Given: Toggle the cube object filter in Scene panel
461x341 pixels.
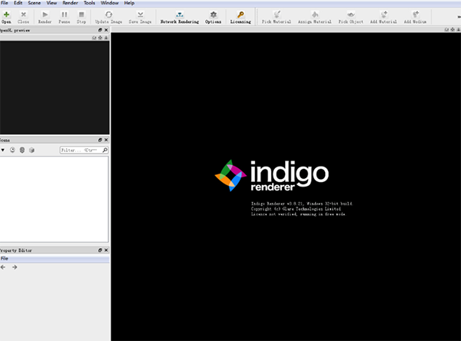Looking at the screenshot, I should point(32,150).
